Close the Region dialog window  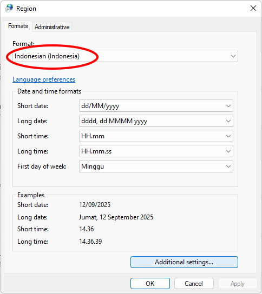click(x=253, y=8)
